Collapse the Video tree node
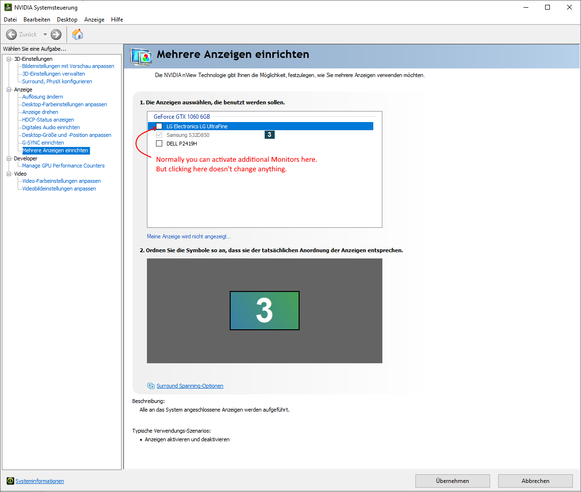This screenshot has height=492, width=581. [9, 174]
